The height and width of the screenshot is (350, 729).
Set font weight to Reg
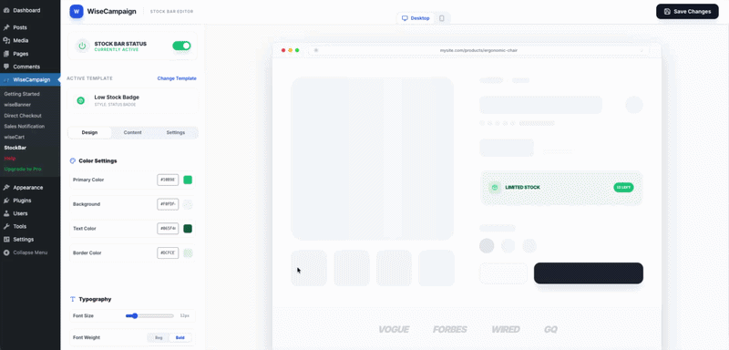point(159,338)
